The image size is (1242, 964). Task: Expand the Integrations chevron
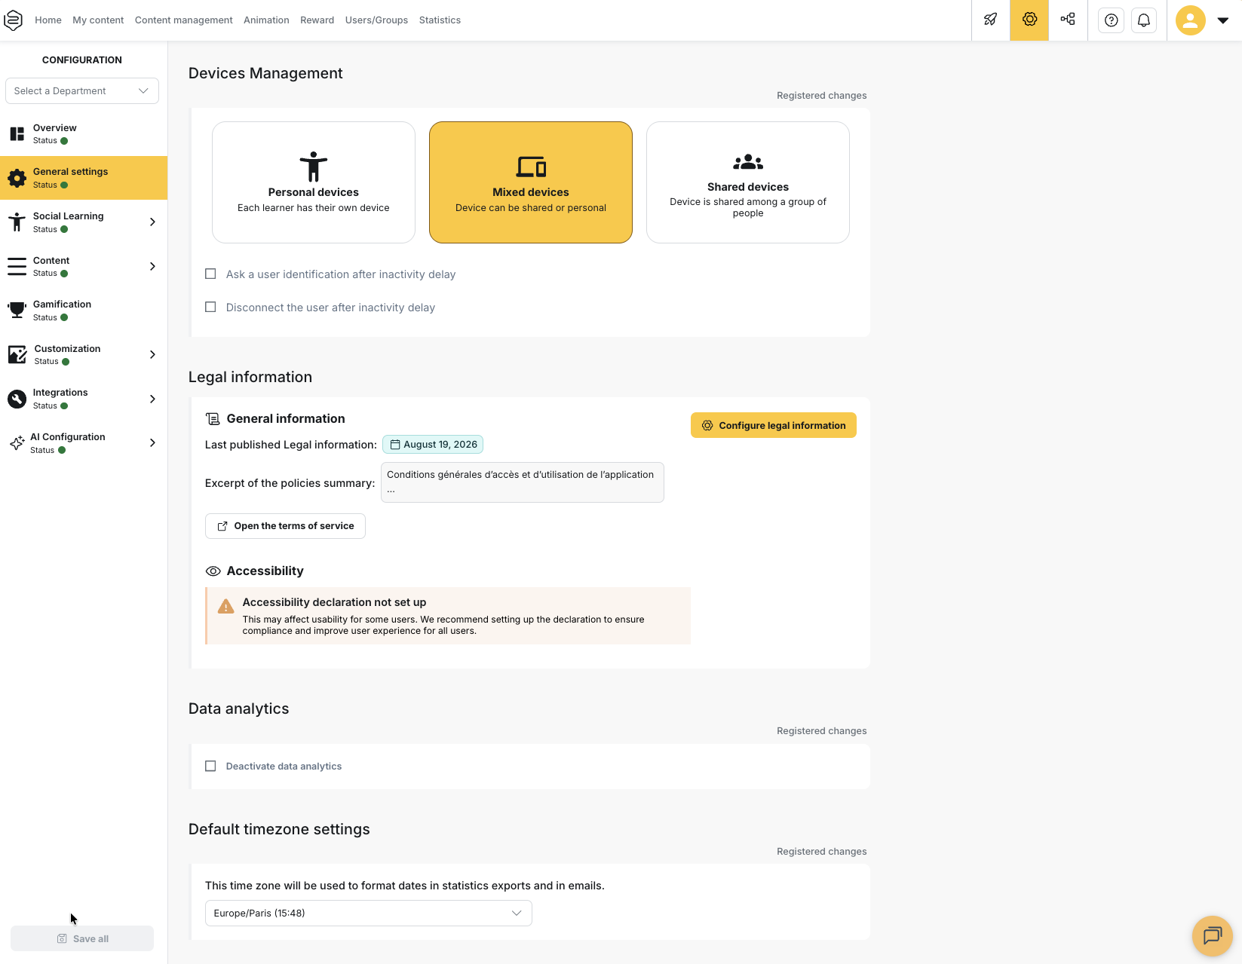[152, 399]
